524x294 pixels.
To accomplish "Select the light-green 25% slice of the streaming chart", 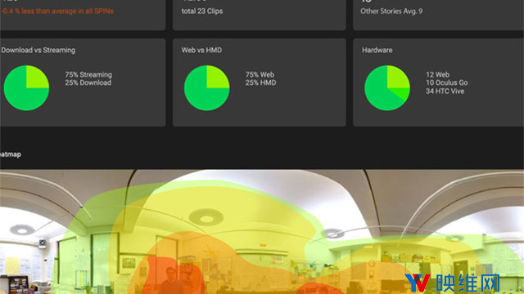I will coord(37,77).
